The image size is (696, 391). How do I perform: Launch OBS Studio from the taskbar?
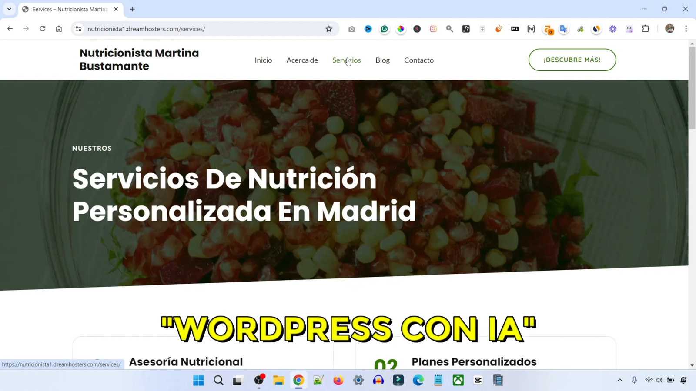coord(258,380)
